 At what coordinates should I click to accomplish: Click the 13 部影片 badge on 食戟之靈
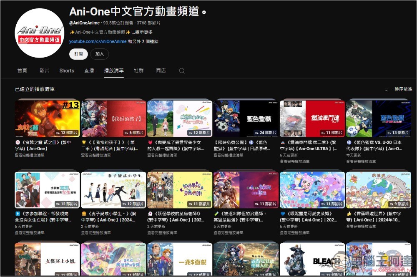pyautogui.click(x=66, y=133)
